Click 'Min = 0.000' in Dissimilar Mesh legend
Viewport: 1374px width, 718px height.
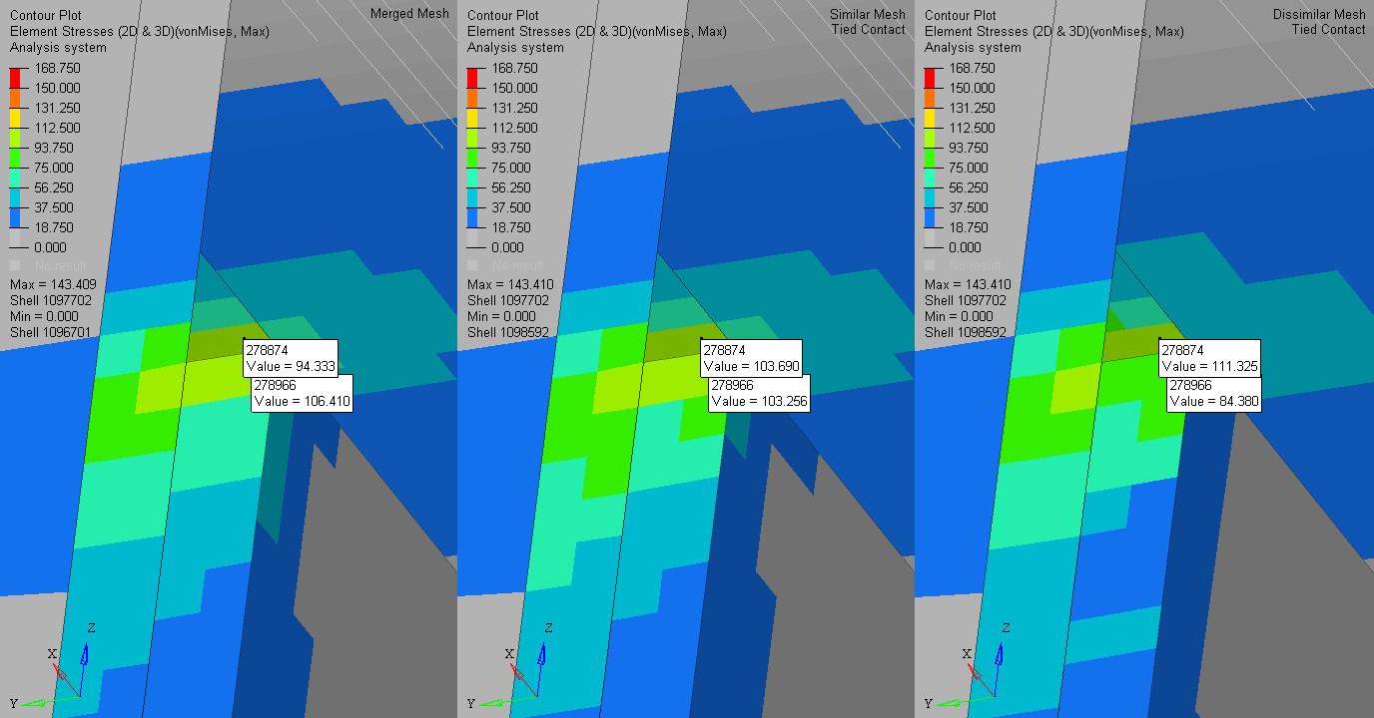[x=958, y=316]
